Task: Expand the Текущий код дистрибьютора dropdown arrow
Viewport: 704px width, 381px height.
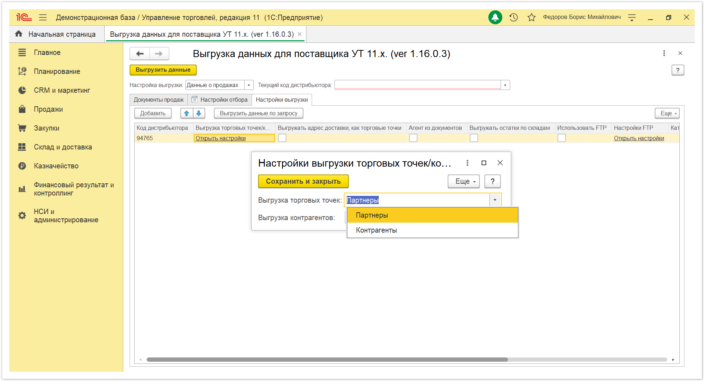Action: click(x=505, y=85)
